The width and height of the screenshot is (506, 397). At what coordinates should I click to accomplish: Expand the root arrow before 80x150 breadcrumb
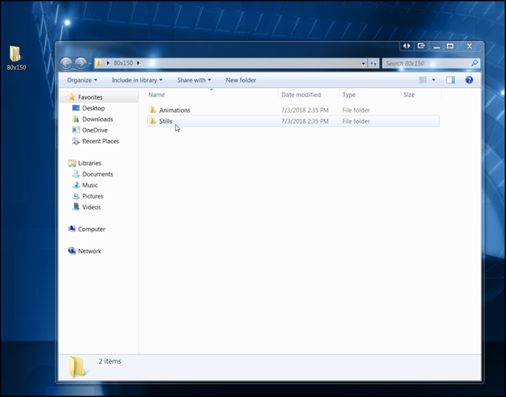click(108, 63)
